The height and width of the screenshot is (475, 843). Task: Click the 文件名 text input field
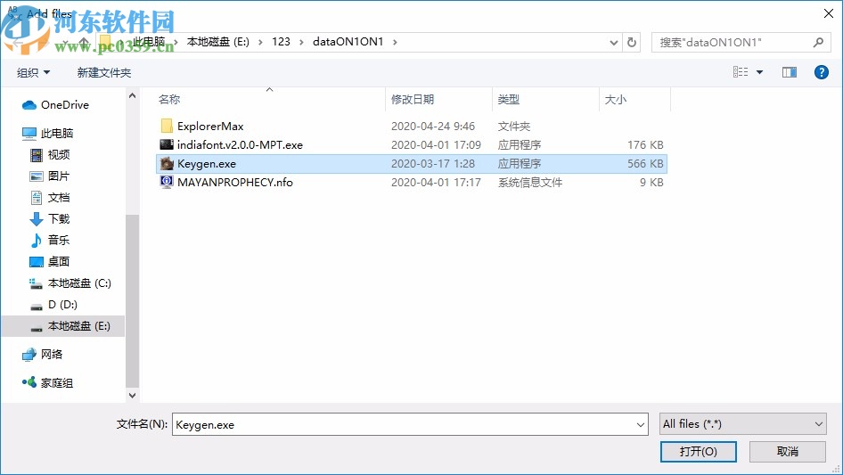coord(403,424)
